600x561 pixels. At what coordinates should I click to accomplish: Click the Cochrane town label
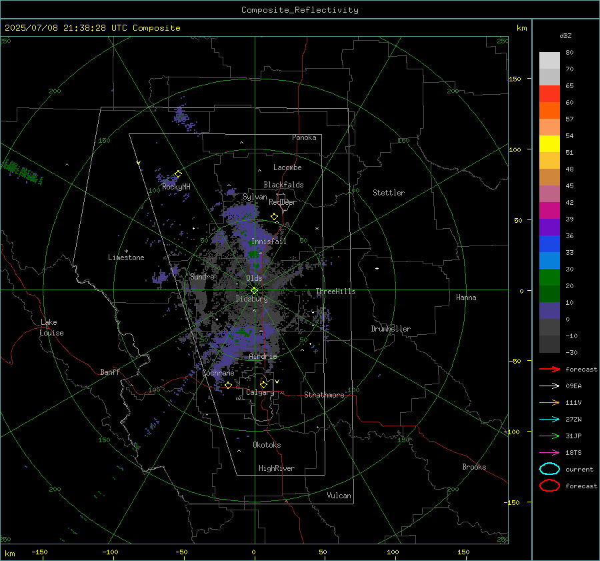click(x=218, y=373)
